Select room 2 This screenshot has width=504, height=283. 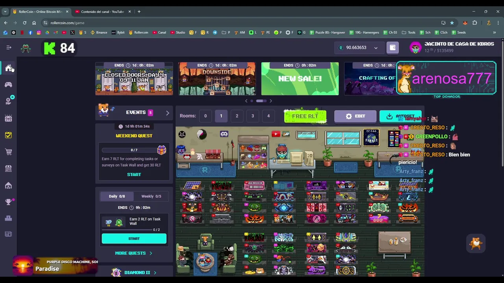coord(237,116)
